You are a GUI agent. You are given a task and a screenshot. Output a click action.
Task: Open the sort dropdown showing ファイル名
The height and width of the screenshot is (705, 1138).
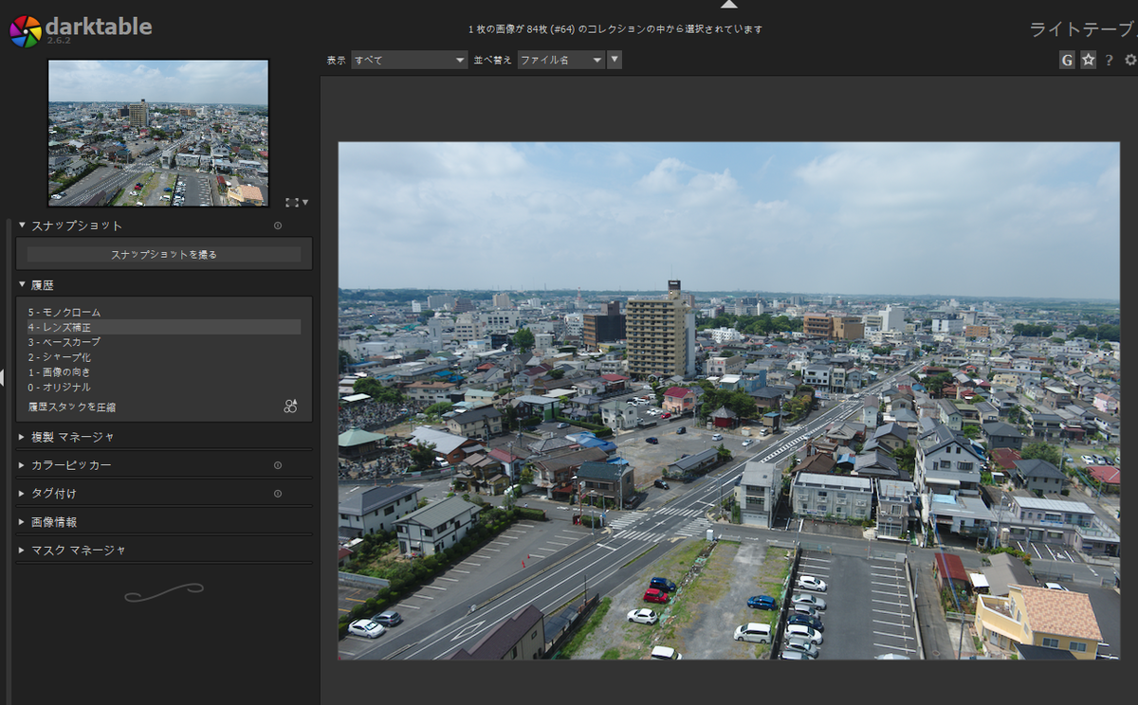pyautogui.click(x=560, y=60)
